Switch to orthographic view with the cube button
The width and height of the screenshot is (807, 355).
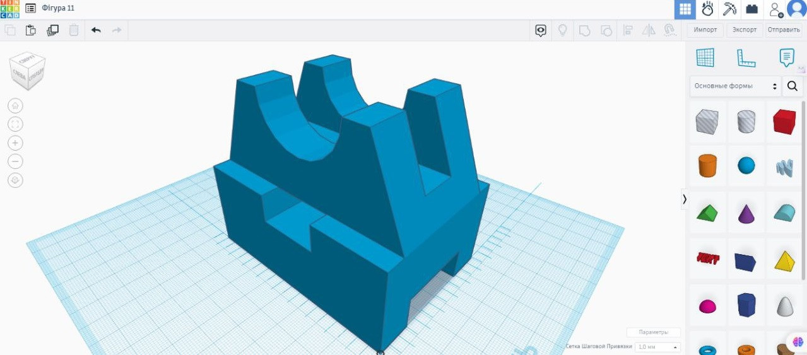pyautogui.click(x=16, y=180)
